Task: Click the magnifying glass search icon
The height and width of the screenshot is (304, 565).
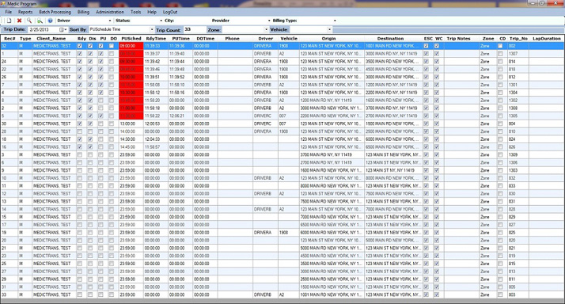Action: tap(29, 21)
